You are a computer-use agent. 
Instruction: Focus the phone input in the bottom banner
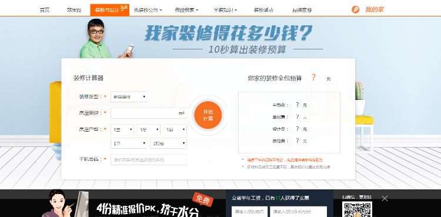[x=298, y=211]
